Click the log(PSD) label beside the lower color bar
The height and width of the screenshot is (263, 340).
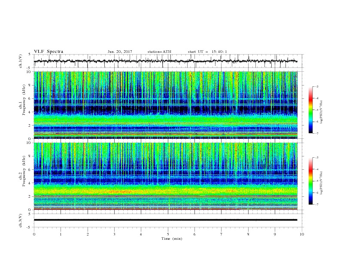tap(321, 183)
